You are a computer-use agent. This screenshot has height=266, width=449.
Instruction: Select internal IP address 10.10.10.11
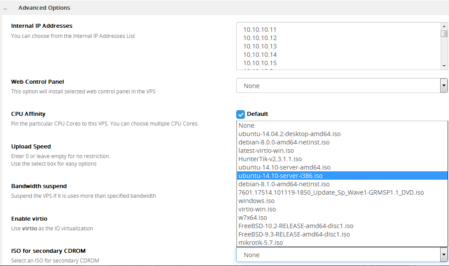[x=260, y=30]
